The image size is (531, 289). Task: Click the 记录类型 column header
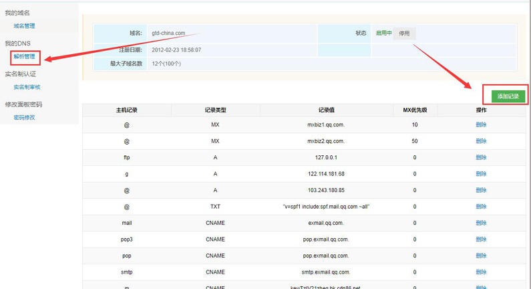point(215,110)
